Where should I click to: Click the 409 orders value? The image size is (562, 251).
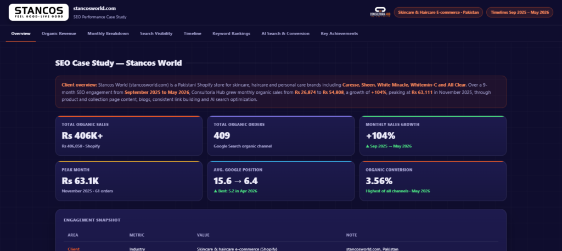[222, 136]
